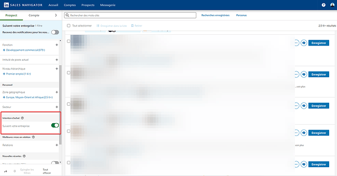This screenshot has width=337, height=176.
Task: Click the LinkedIn Sales Navigator logo
Action: (x=23, y=5)
